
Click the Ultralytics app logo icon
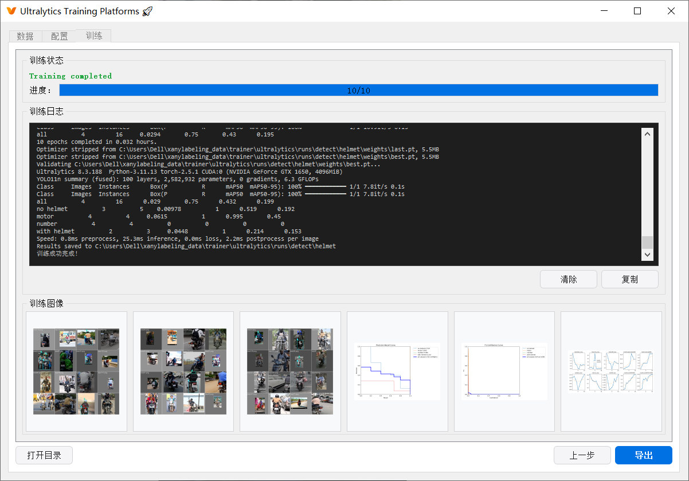[11, 11]
